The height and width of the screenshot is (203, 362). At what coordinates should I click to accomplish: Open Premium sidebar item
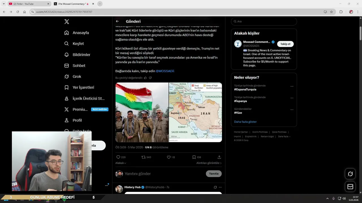(x=86, y=109)
